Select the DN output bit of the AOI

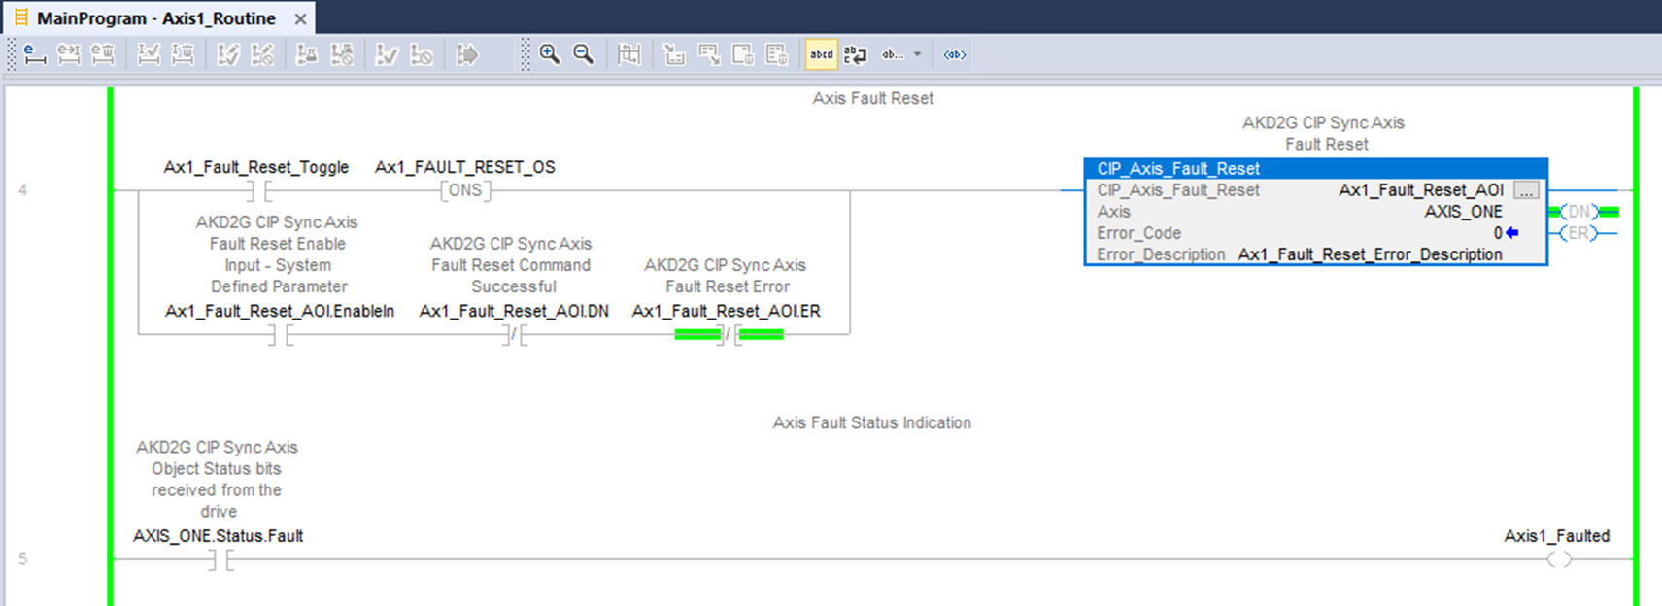pos(1579,212)
